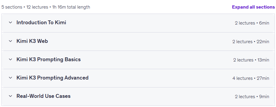Toggle the Kimi K3 Prompting Basics chevron
The height and width of the screenshot is (107, 276).
(x=10, y=59)
